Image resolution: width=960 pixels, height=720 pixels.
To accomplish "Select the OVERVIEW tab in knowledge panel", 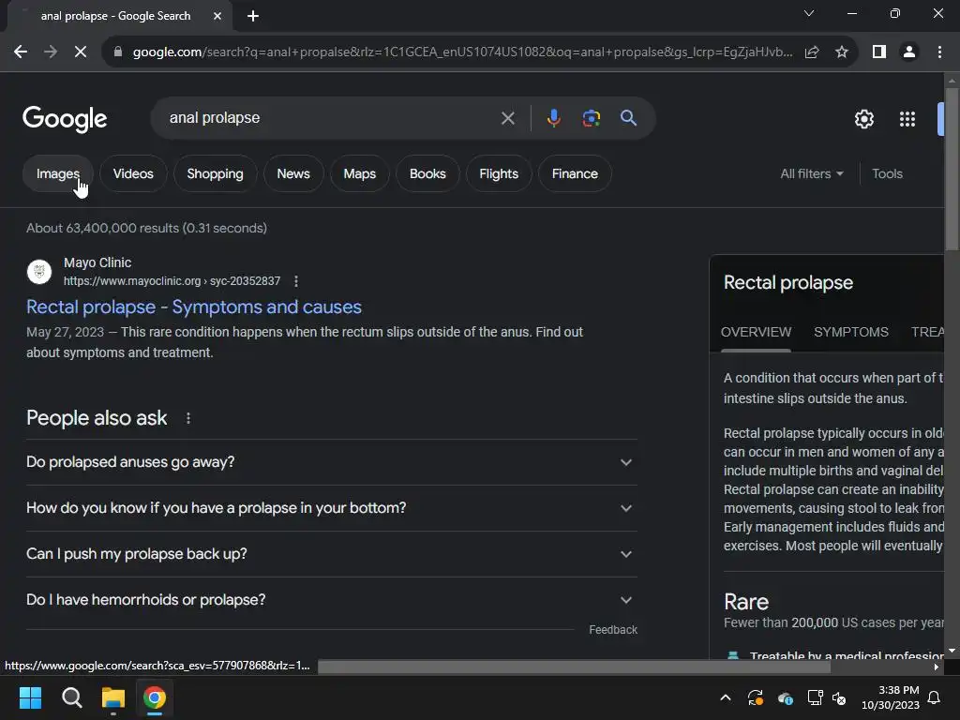I will click(756, 332).
